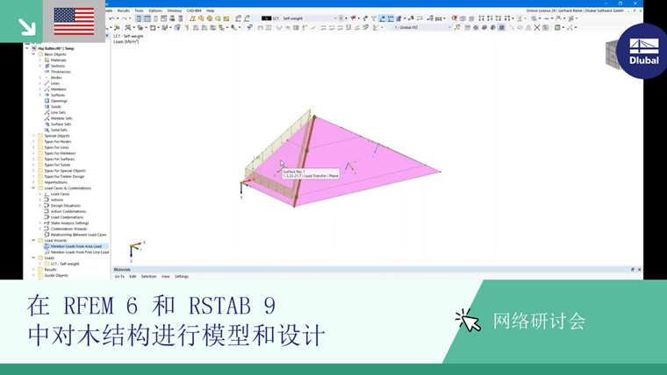Select Load Combinations tree item

pyautogui.click(x=68, y=217)
